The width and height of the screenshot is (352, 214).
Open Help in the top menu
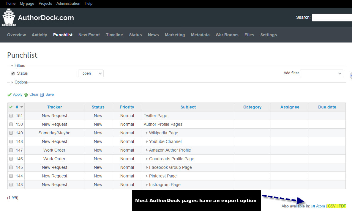pyautogui.click(x=89, y=3)
